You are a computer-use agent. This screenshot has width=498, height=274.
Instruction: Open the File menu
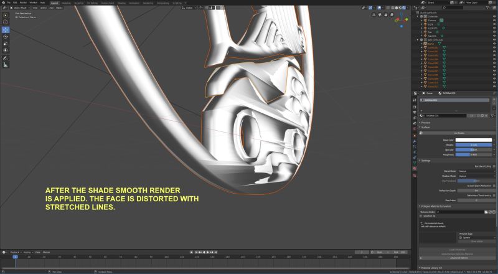(x=9, y=2)
